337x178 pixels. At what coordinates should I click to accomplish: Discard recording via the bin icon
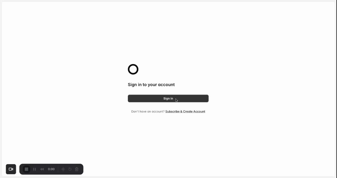[77, 169]
